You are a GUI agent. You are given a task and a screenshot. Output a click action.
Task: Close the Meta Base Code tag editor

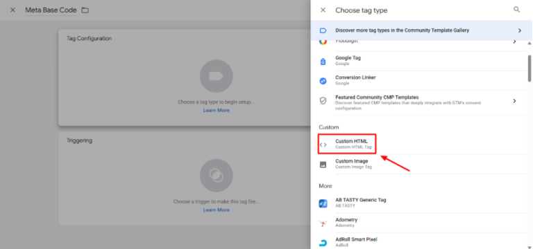pyautogui.click(x=12, y=10)
